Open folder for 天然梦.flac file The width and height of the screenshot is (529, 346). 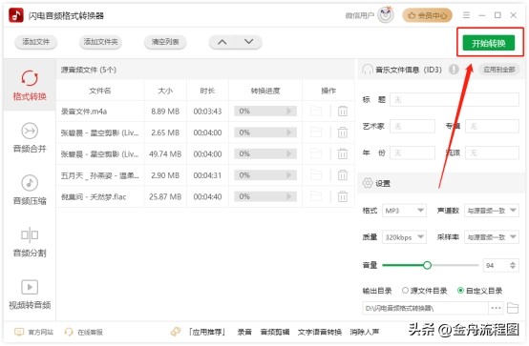[316, 196]
